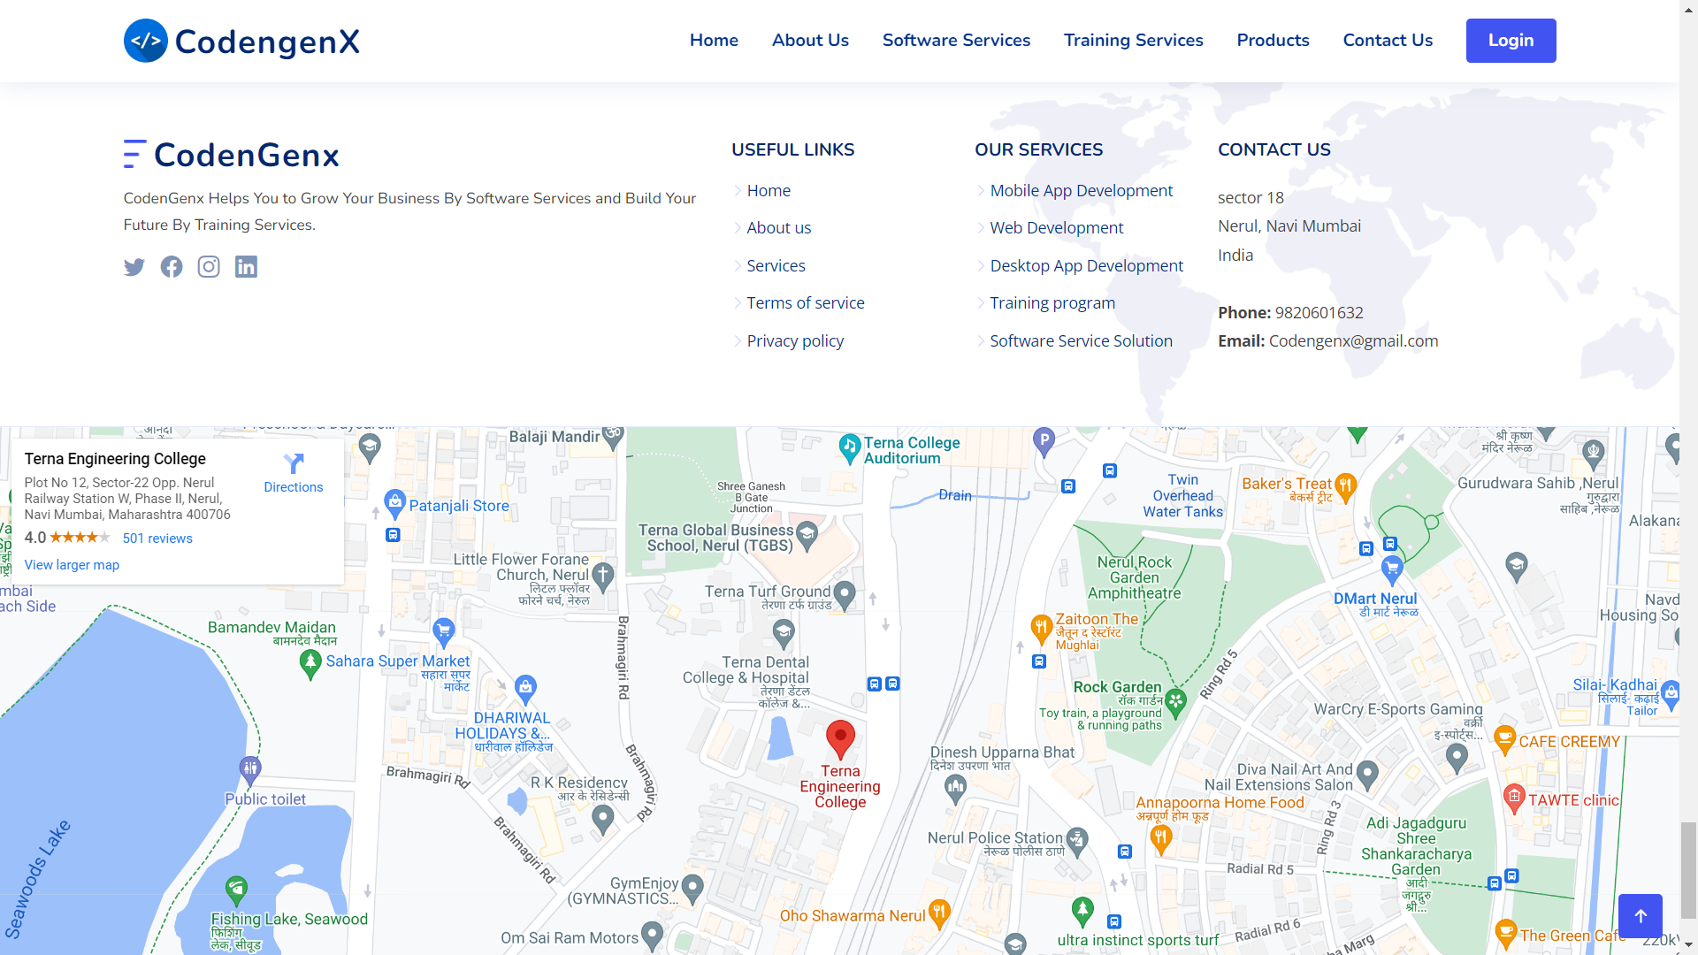The width and height of the screenshot is (1698, 955).
Task: Click the Instagram footer icon
Action: click(209, 267)
